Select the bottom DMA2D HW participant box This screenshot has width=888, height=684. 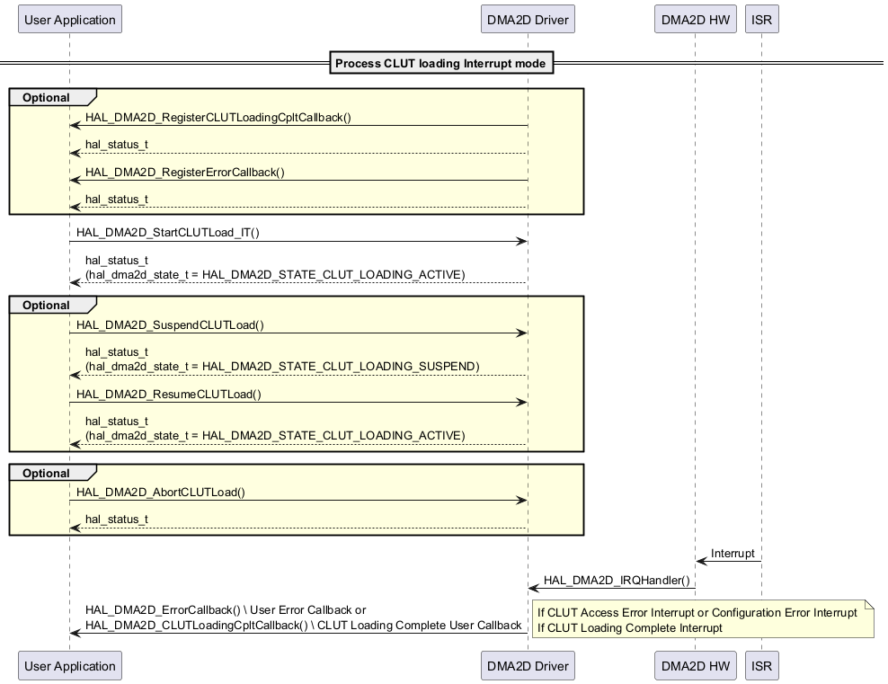695,666
